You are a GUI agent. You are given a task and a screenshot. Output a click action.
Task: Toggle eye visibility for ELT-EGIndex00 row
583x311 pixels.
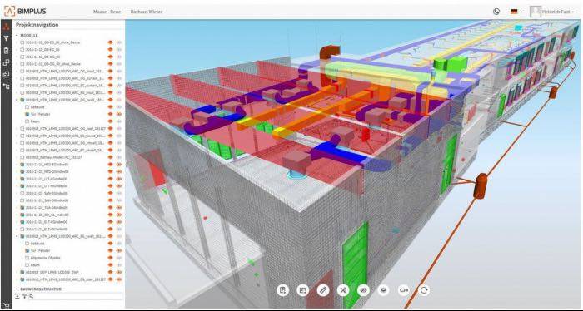(x=119, y=222)
